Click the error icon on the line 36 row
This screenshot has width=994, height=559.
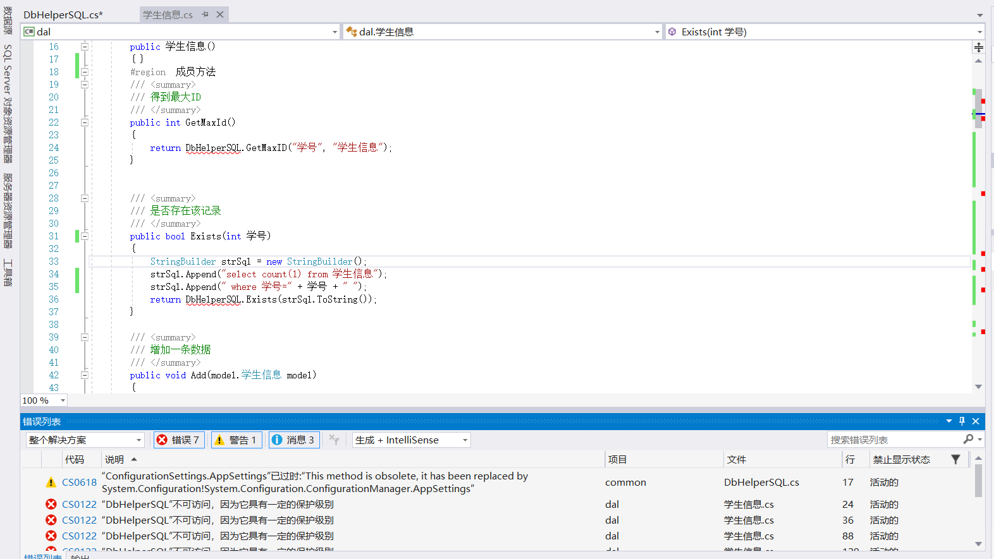click(x=51, y=520)
